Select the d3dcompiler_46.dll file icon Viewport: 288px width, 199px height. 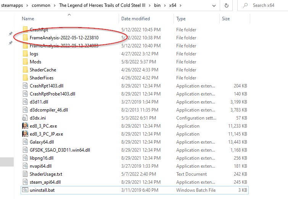(25, 110)
